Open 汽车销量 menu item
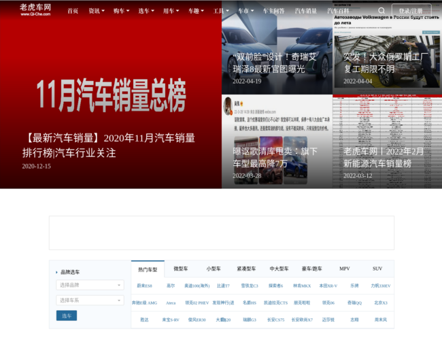The height and width of the screenshot is (340, 442). pyautogui.click(x=305, y=11)
